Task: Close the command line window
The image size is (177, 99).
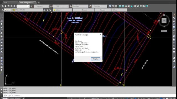Action: (1, 89)
